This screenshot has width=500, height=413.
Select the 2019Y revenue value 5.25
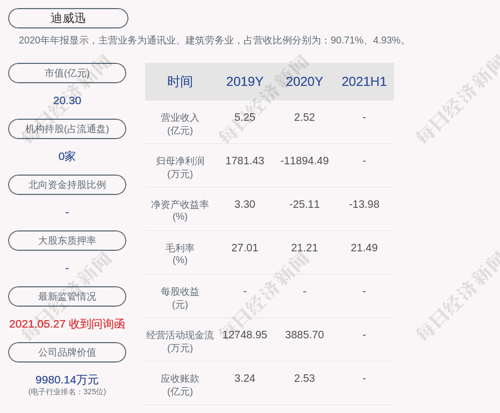[245, 117]
